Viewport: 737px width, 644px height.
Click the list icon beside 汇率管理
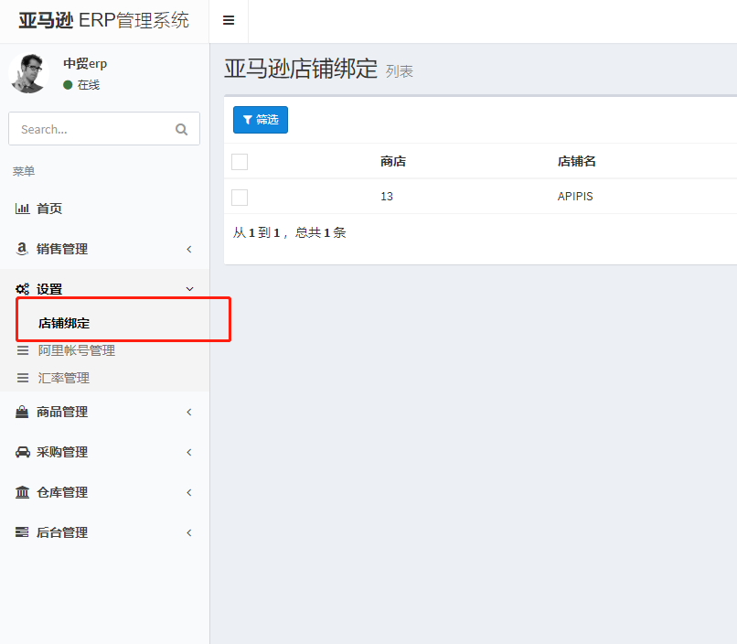pos(23,378)
